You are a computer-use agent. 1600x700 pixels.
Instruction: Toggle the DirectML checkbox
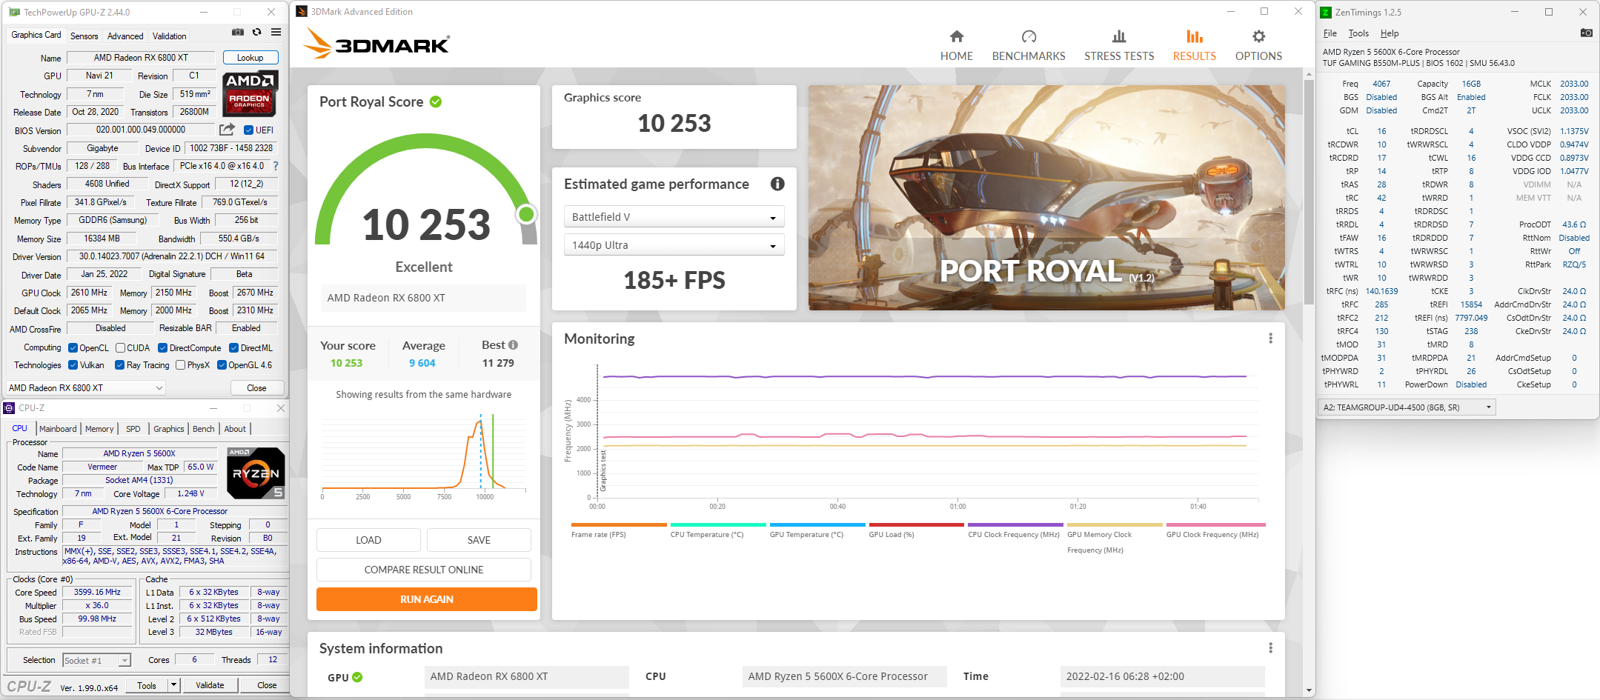point(233,348)
